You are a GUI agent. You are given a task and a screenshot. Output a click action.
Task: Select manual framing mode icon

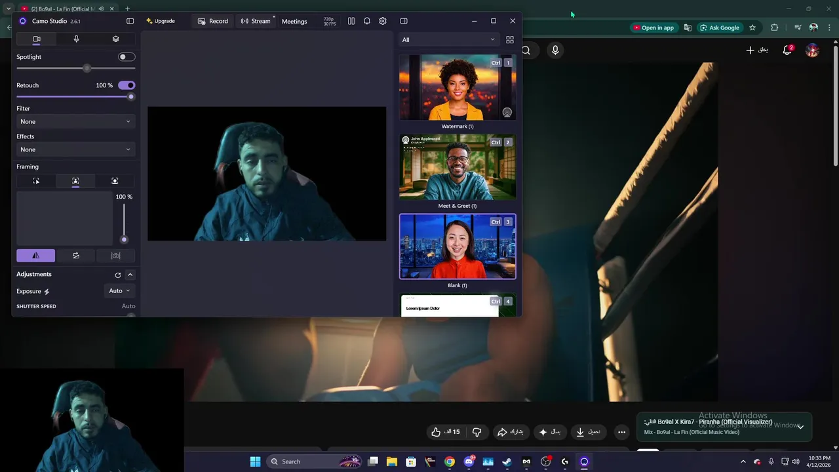36,181
